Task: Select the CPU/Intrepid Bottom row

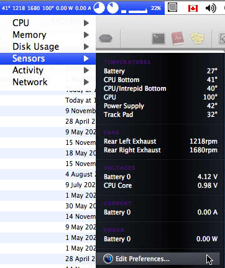Action: pyautogui.click(x=160, y=88)
